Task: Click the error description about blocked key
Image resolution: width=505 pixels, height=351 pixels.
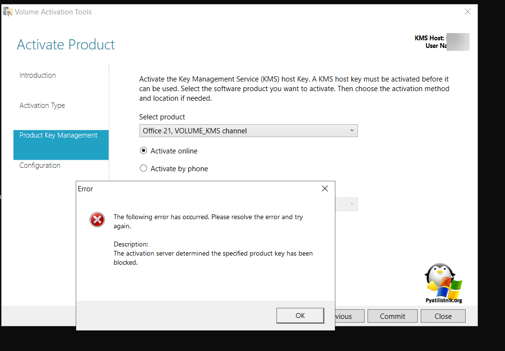Action: (213, 258)
